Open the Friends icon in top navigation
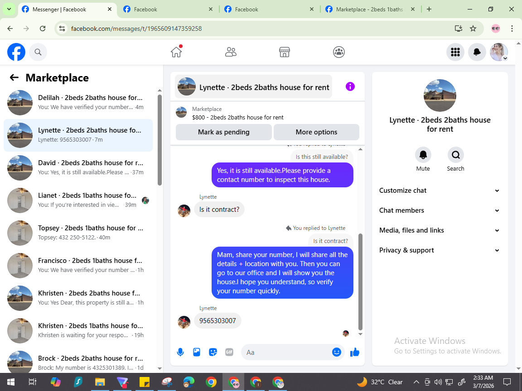Screen dimensions: 522x391 (231, 52)
